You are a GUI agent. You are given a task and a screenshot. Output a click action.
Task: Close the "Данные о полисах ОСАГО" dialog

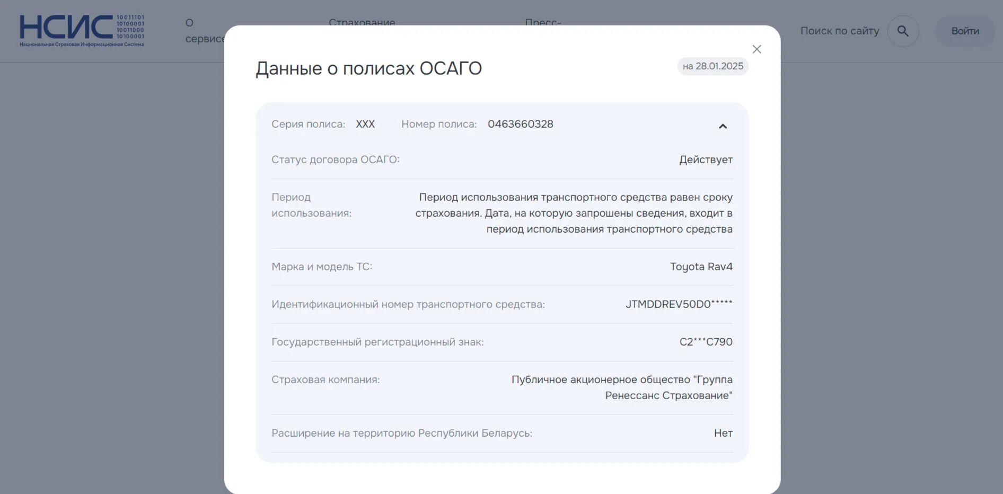coord(756,49)
